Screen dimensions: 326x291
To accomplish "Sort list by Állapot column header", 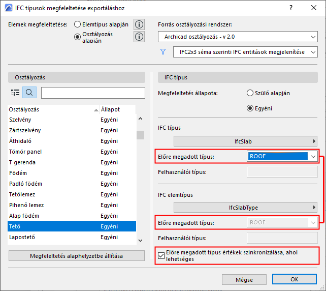I will (110, 109).
